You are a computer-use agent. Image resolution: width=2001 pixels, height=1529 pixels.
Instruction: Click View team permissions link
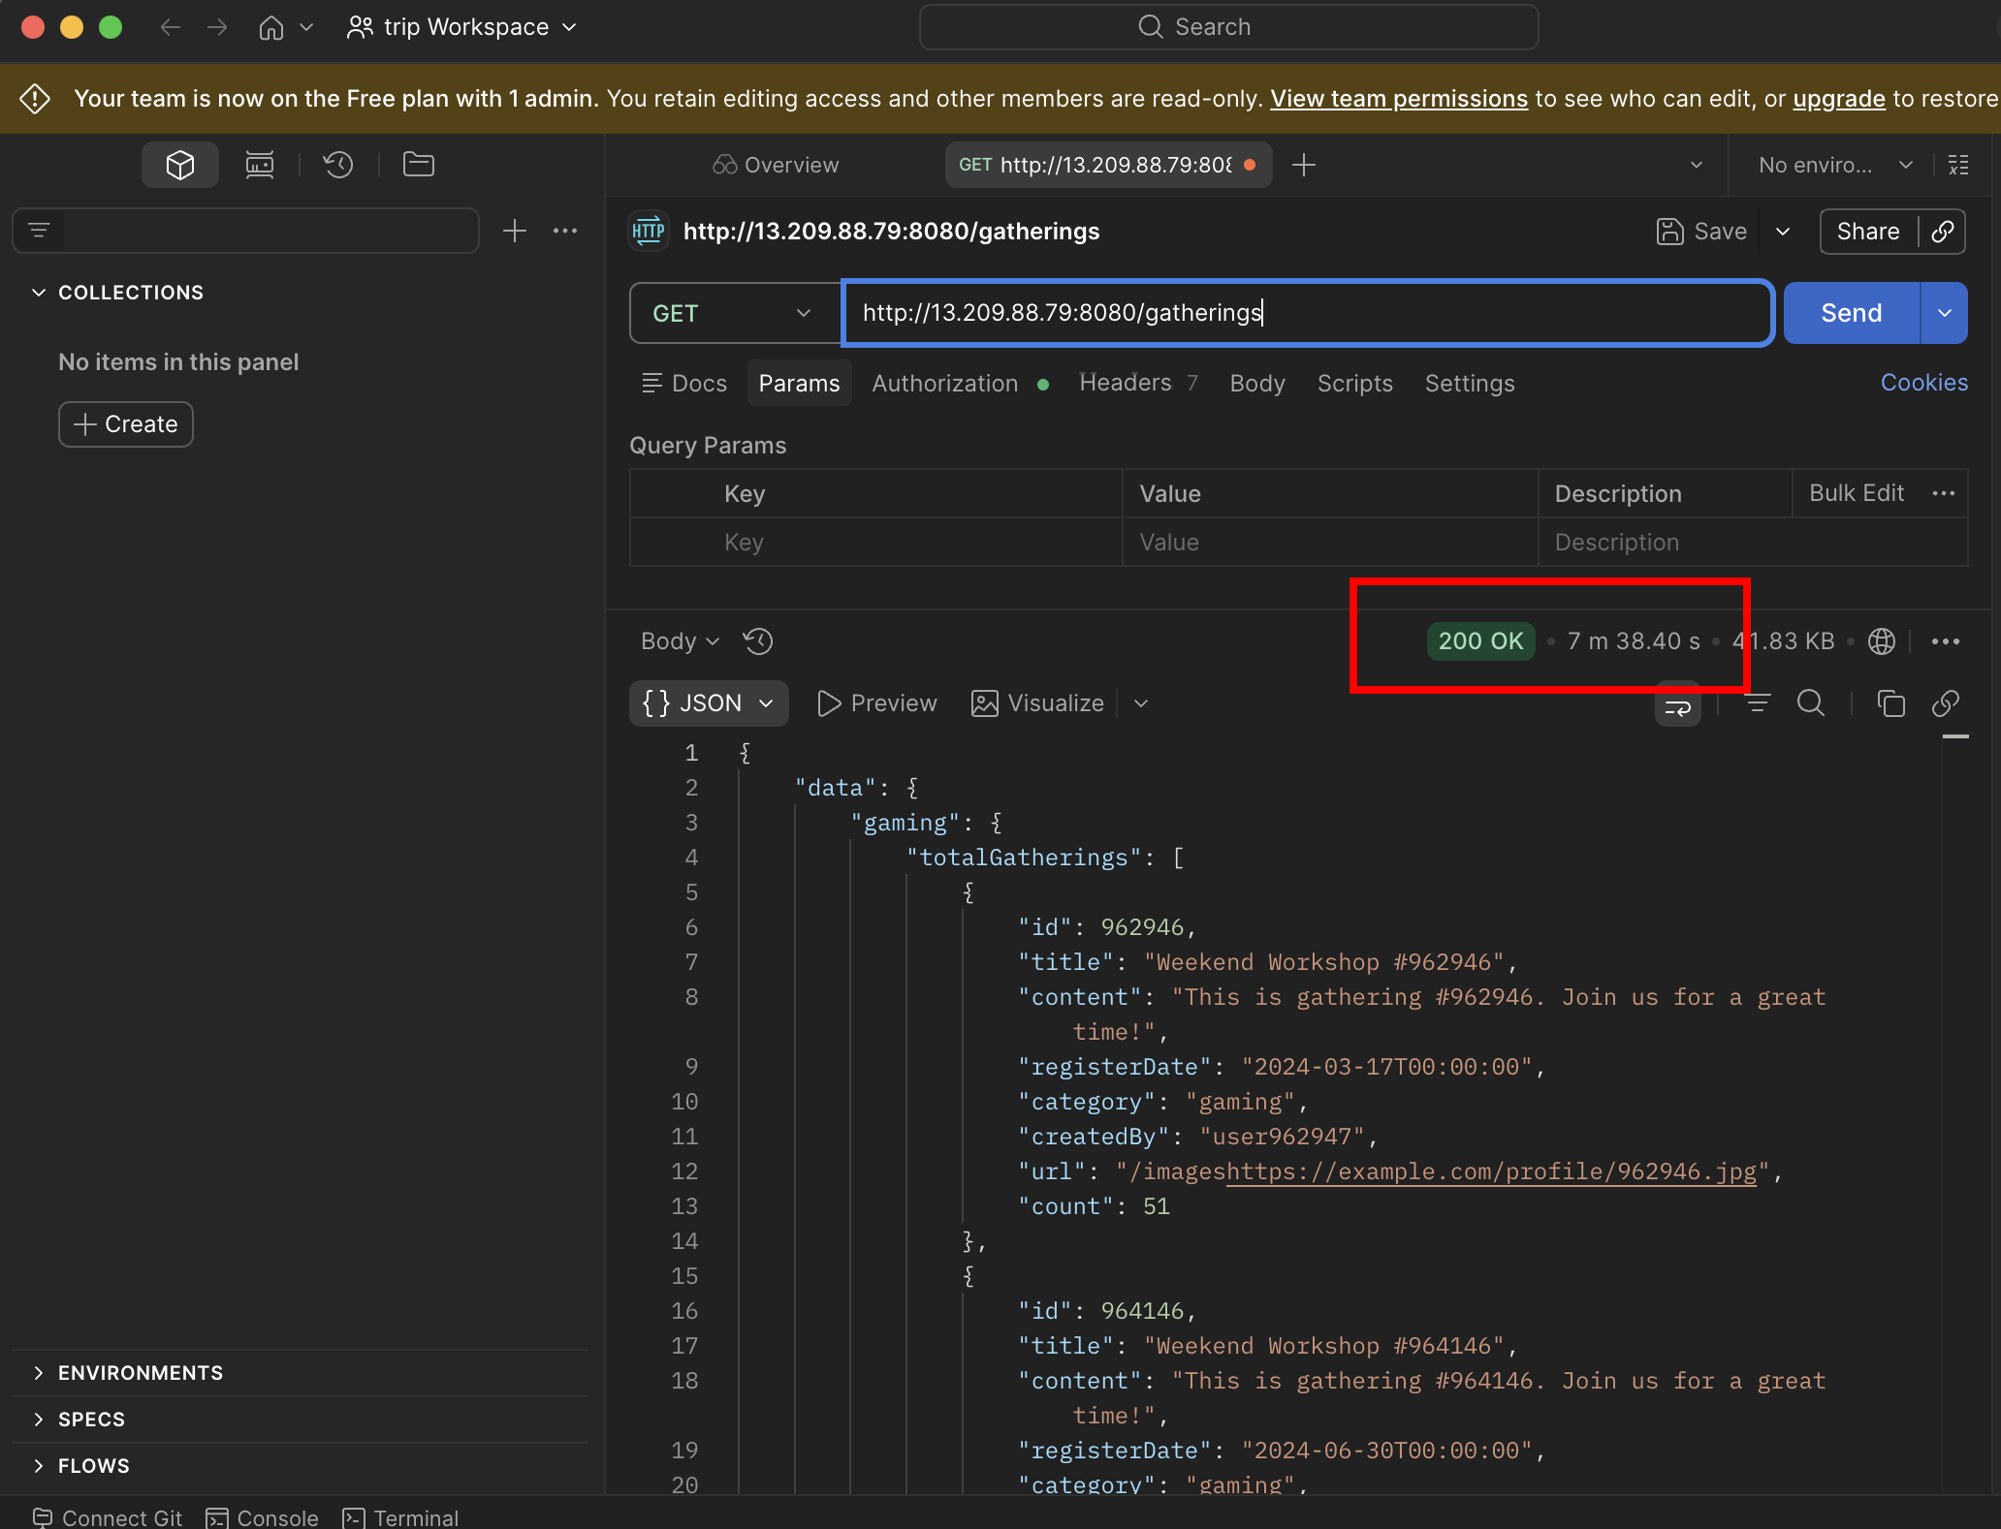point(1399,99)
